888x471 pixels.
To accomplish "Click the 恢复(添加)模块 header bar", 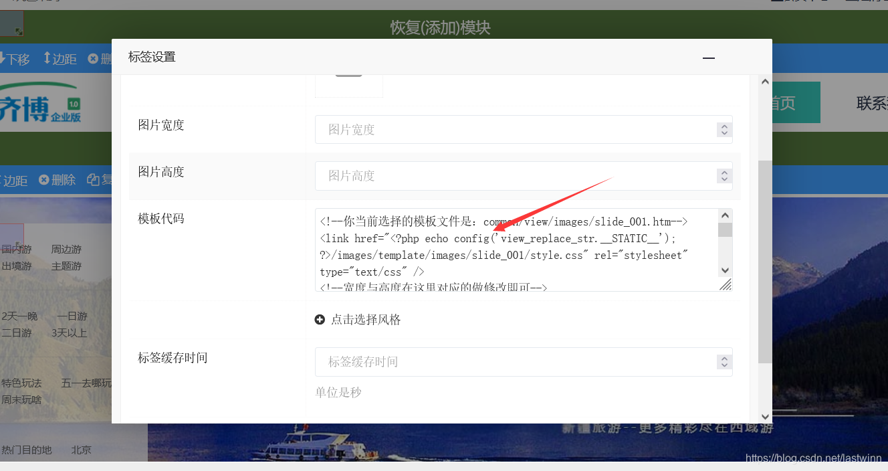I will pyautogui.click(x=441, y=27).
